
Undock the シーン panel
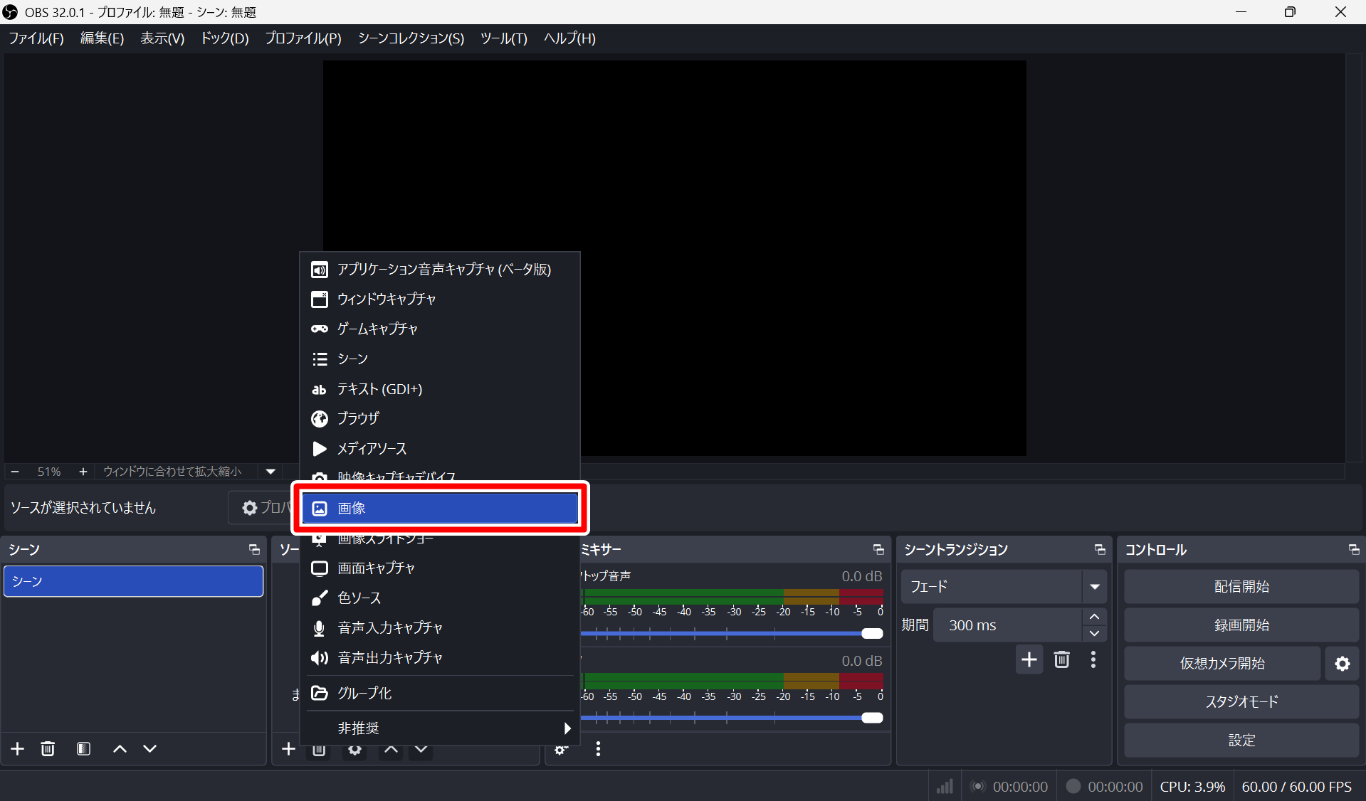pos(254,549)
